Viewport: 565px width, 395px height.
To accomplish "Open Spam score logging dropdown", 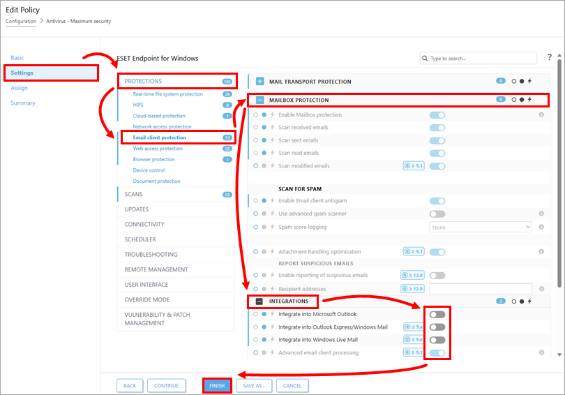I will (x=481, y=227).
